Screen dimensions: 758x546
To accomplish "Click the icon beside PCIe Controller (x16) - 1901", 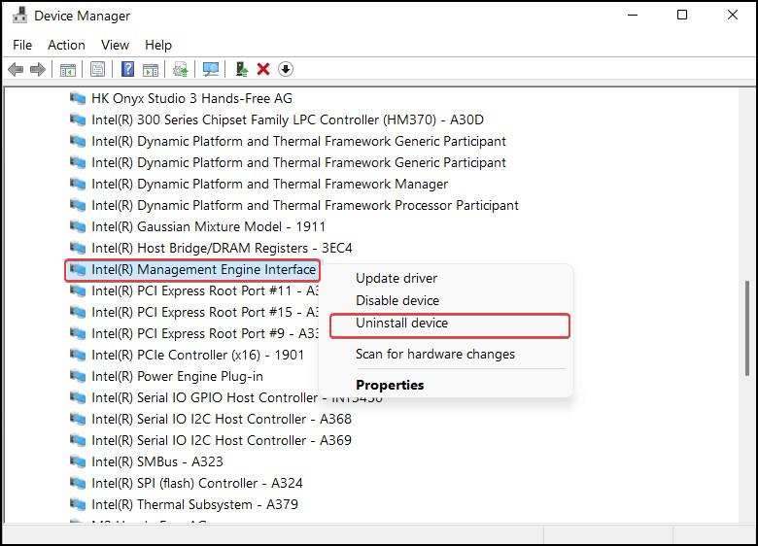I will coord(78,356).
